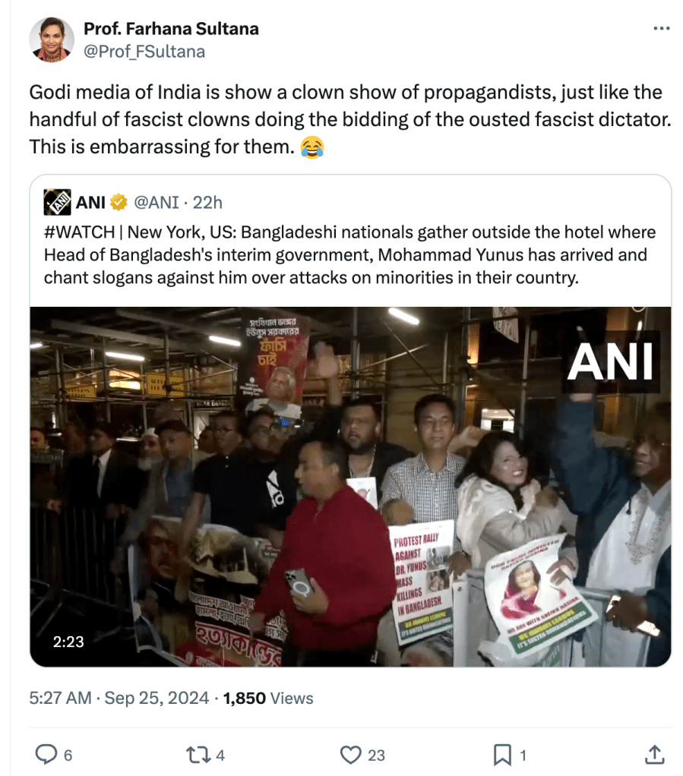This screenshot has height=776, width=683.
Task: Click the reply speech bubble icon
Action: click(x=46, y=755)
